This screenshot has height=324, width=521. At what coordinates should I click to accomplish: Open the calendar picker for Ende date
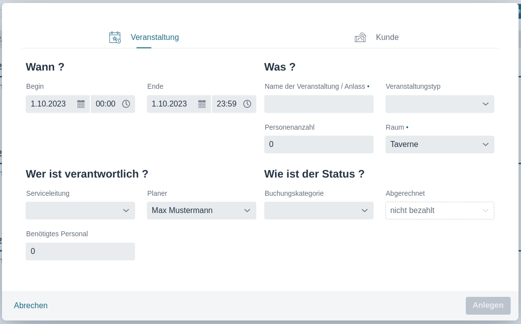coord(202,104)
